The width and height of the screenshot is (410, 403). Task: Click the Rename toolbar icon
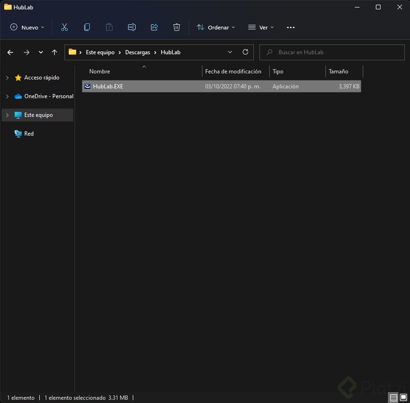tap(131, 27)
